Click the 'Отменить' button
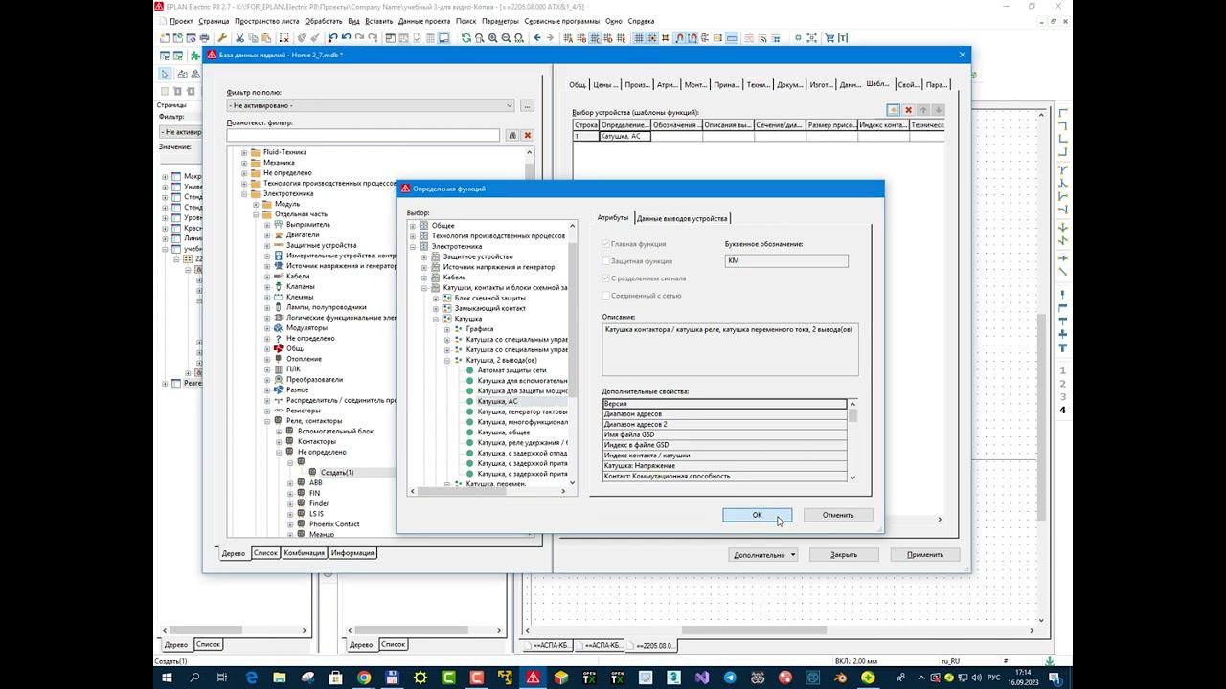Viewport: 1226px width, 689px height. (838, 515)
